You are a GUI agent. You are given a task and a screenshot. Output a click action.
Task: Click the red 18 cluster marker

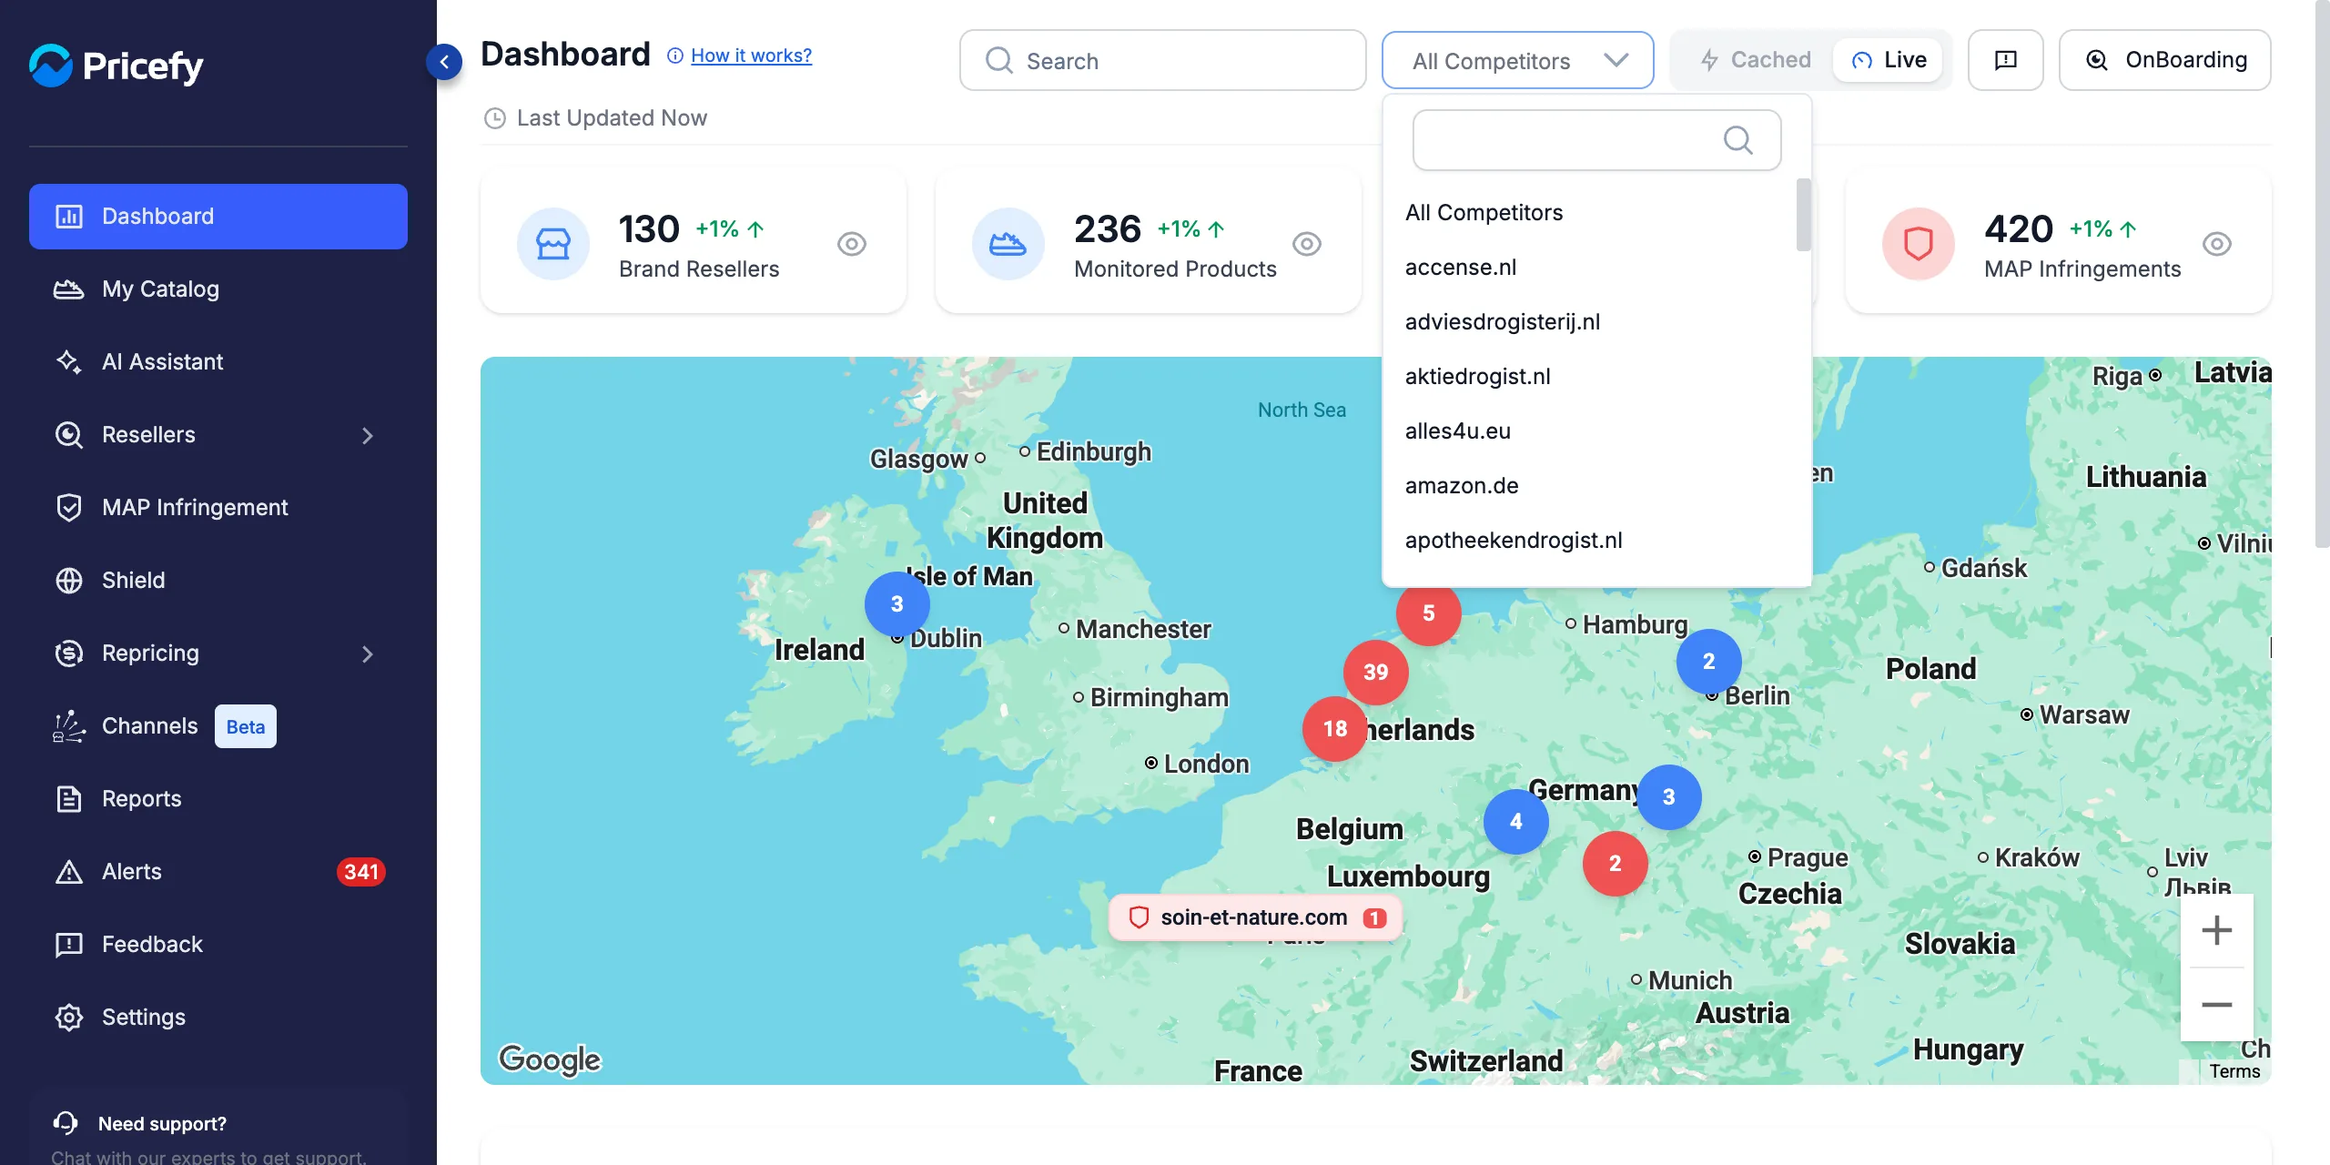pos(1335,728)
